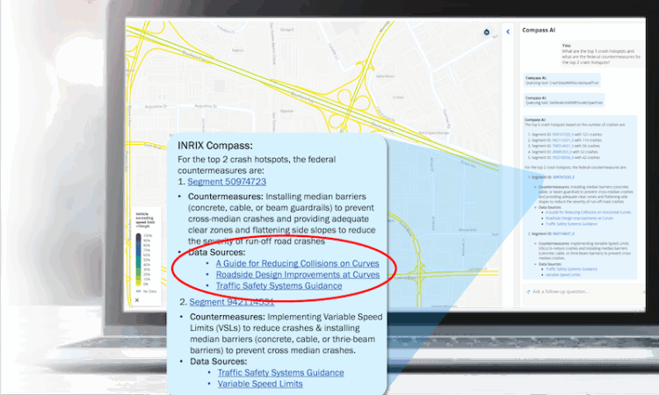This screenshot has width=659, height=395.
Task: Collapse the Compass AI panel with the back chevron
Action: 508,32
